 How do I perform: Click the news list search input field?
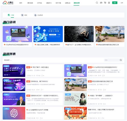coord(112,60)
